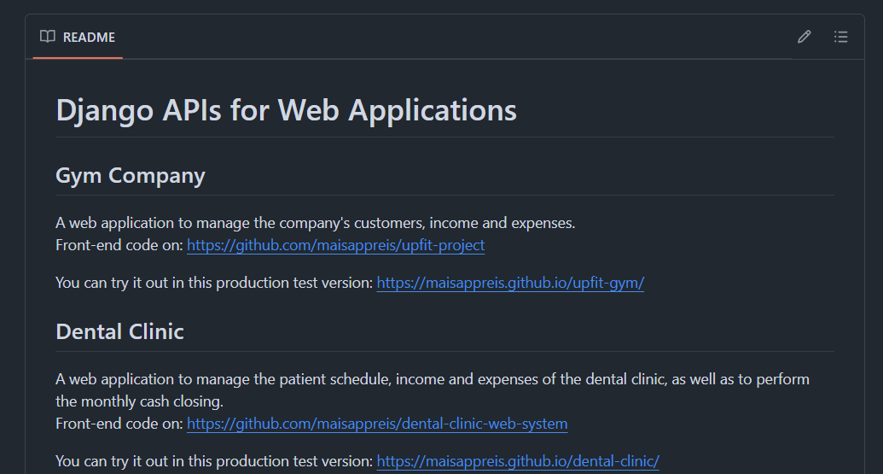Viewport: 883px width, 474px height.
Task: Click 'You can try it out' text in Dental section
Action: tap(214, 461)
